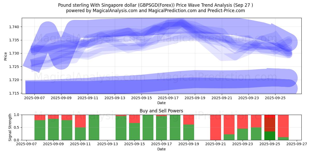Click the "Price" y-axis label
Screen dimensions: 311x155
[6, 56]
